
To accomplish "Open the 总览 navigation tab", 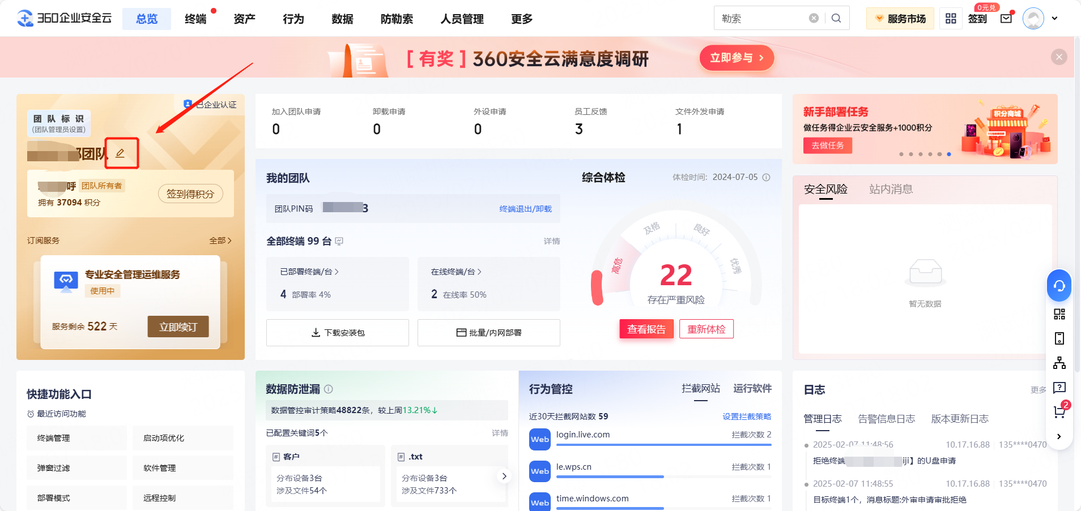I will click(x=147, y=19).
